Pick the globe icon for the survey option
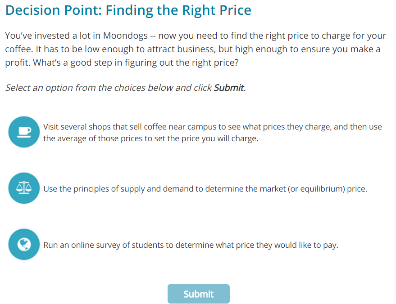 point(23,244)
